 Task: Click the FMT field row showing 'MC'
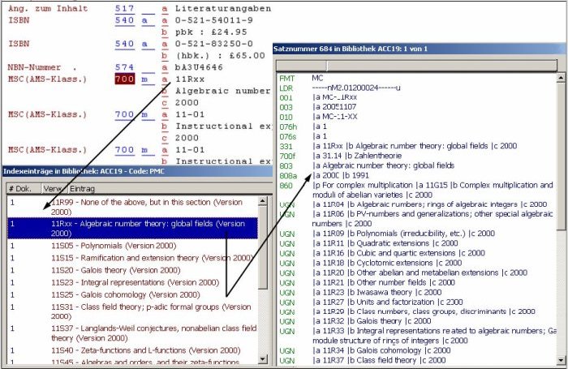point(416,78)
